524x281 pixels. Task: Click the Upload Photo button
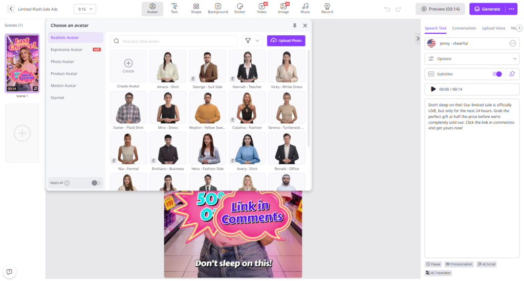click(x=286, y=41)
